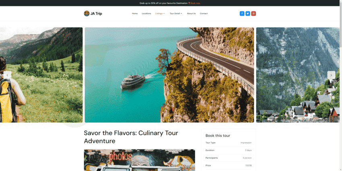Screen dimensions: 342x171
Task: Select the center lake ferry slide image
Action: 169,75
